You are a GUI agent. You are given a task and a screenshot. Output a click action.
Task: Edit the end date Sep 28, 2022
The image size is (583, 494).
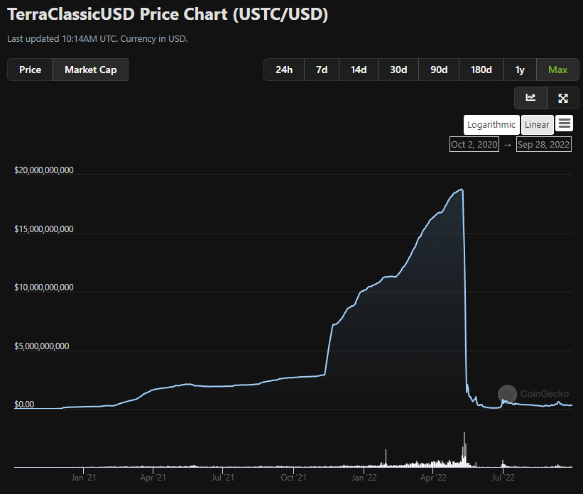tap(543, 145)
